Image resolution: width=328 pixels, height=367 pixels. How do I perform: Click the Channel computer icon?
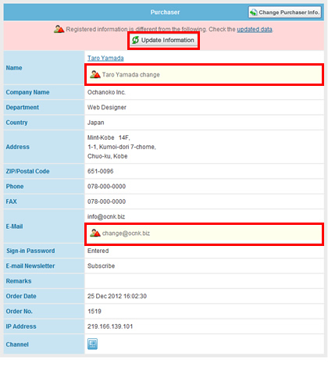pyautogui.click(x=92, y=344)
